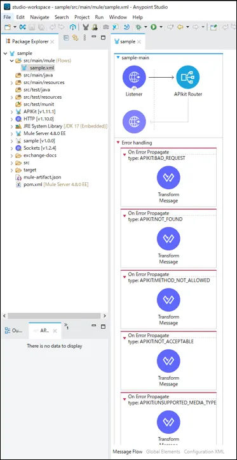The height and width of the screenshot is (460, 237).
Task: Select the faded HTTP response component
Action: click(x=134, y=122)
